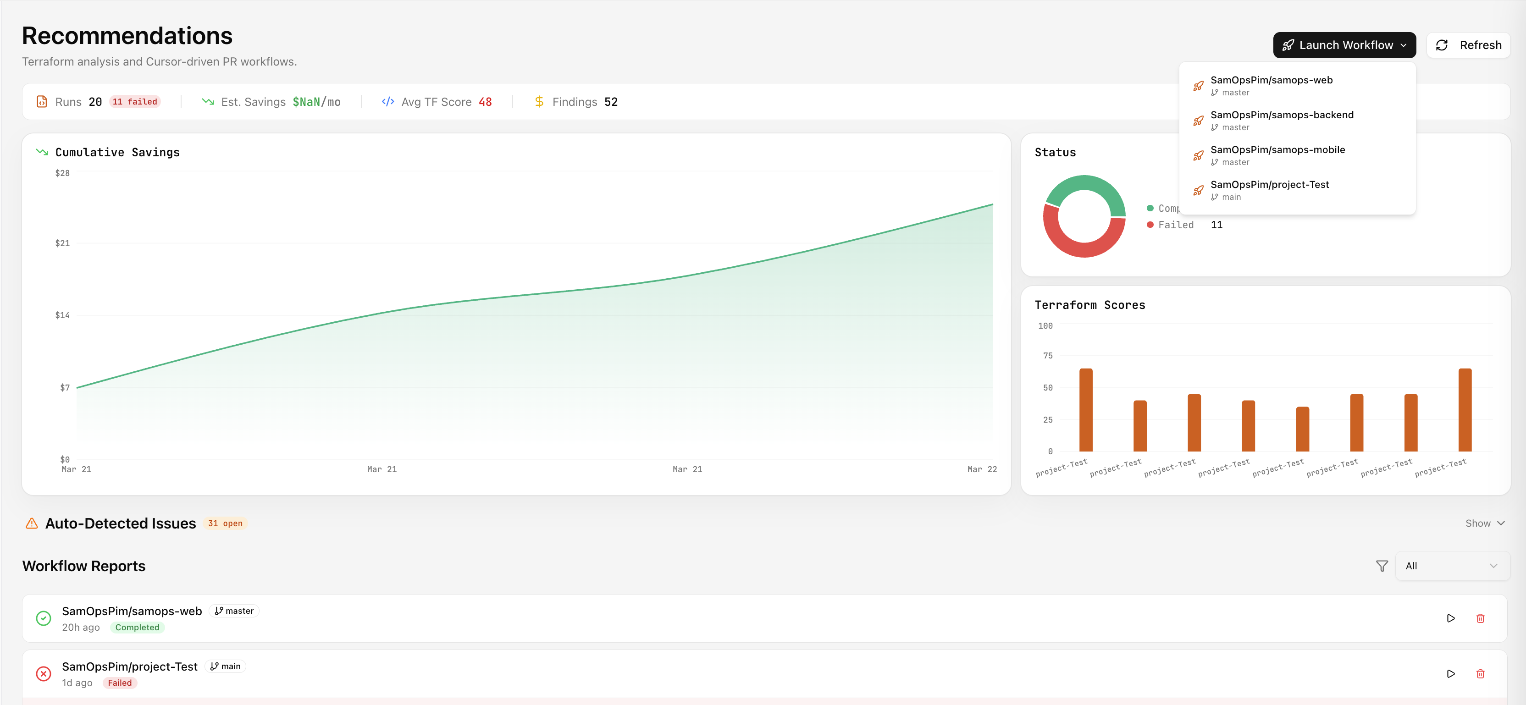Open the Launch Workflow dropdown
This screenshot has height=705, width=1526.
pyautogui.click(x=1344, y=45)
